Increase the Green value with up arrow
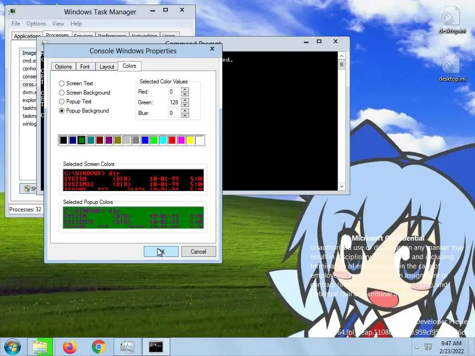The image size is (475, 356). (x=185, y=100)
